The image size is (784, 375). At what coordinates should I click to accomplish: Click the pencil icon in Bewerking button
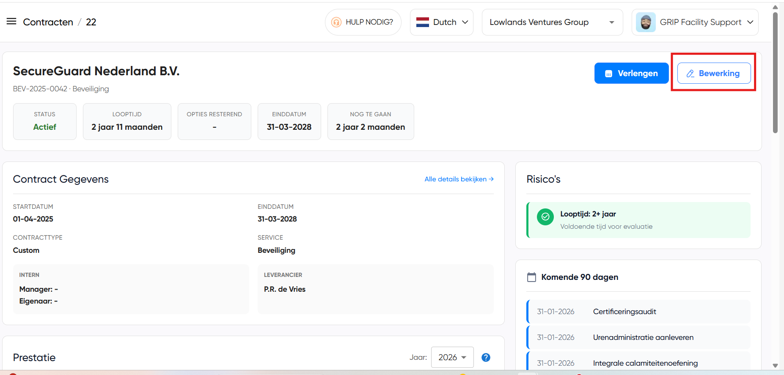pos(690,74)
